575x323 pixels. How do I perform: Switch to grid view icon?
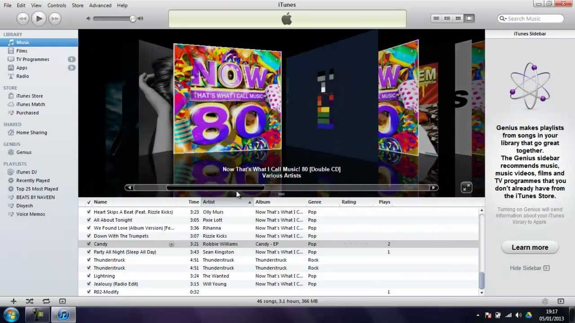(x=458, y=18)
